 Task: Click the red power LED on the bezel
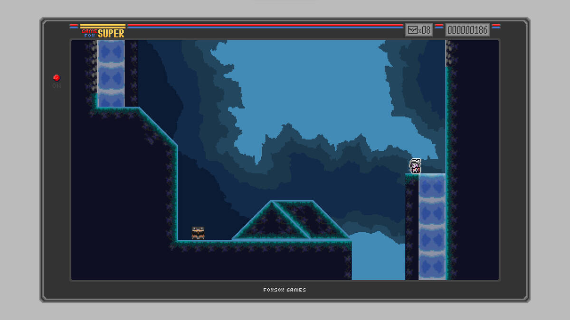pos(57,78)
